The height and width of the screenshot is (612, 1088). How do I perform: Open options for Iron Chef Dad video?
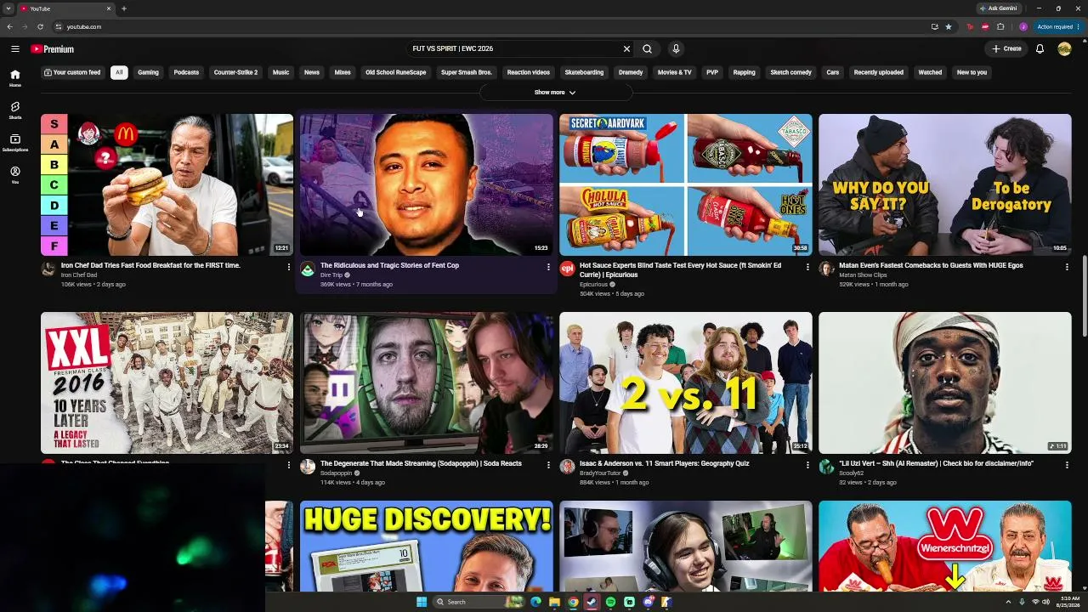[289, 267]
